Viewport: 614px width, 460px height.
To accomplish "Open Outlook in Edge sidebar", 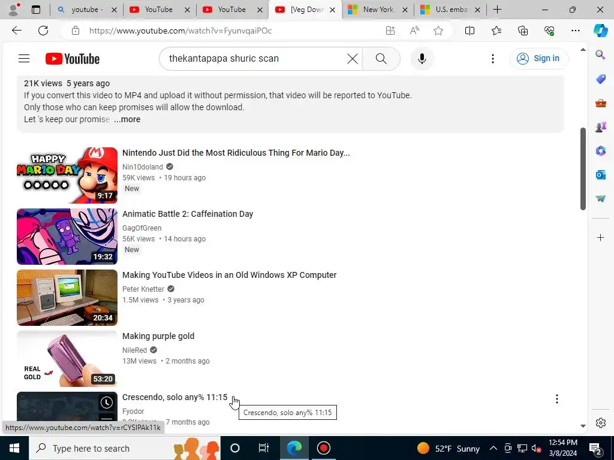I will click(x=600, y=175).
